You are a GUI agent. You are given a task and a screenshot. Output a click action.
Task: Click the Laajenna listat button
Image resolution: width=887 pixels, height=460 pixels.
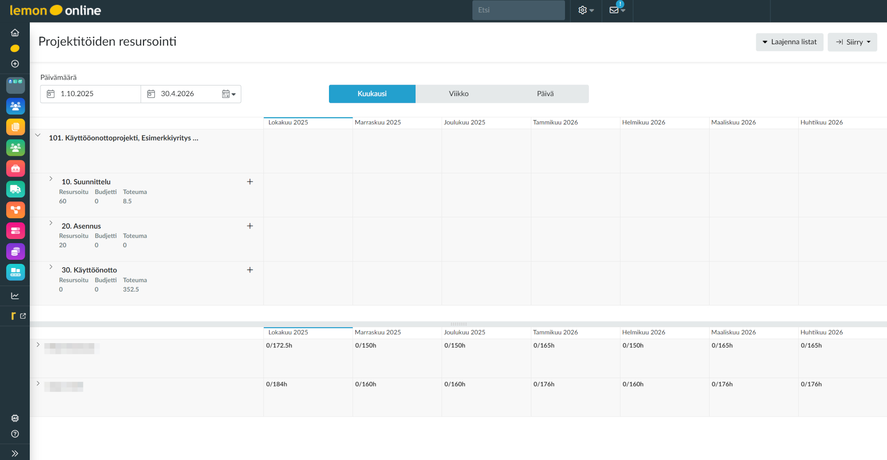pos(789,42)
